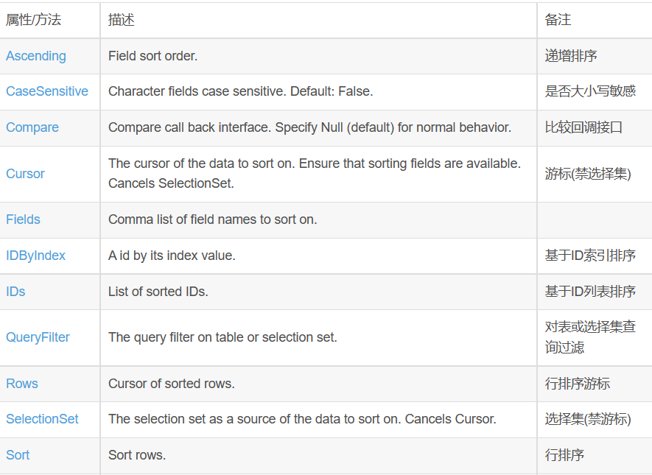Click the 'Sort rows.' description text
This screenshot has height=475, width=652.
click(137, 454)
